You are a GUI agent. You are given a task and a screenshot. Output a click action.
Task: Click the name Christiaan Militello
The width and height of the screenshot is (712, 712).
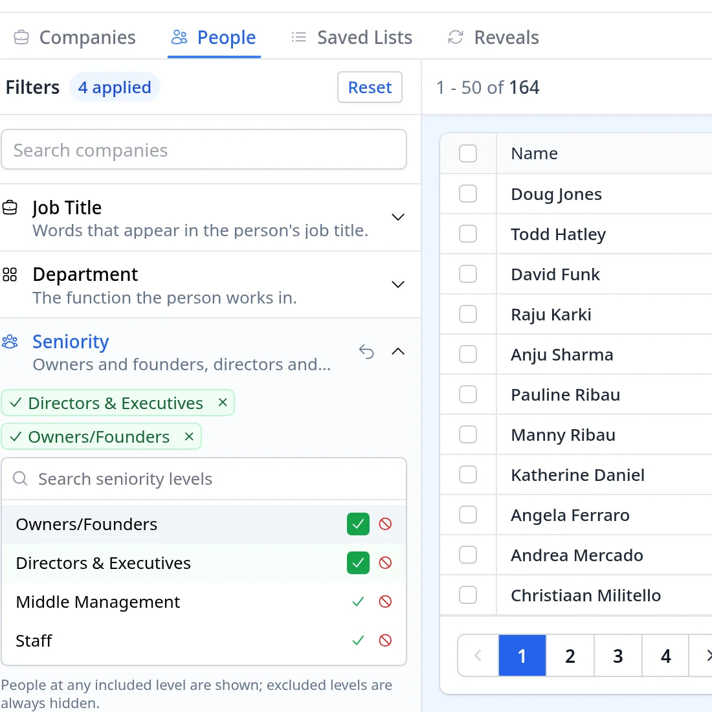tap(586, 595)
